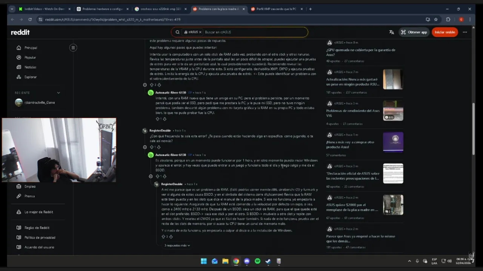Open '¡Nunca más voy a comprar otro producto Asus!' post
This screenshot has width=483, height=271.
tap(350, 145)
